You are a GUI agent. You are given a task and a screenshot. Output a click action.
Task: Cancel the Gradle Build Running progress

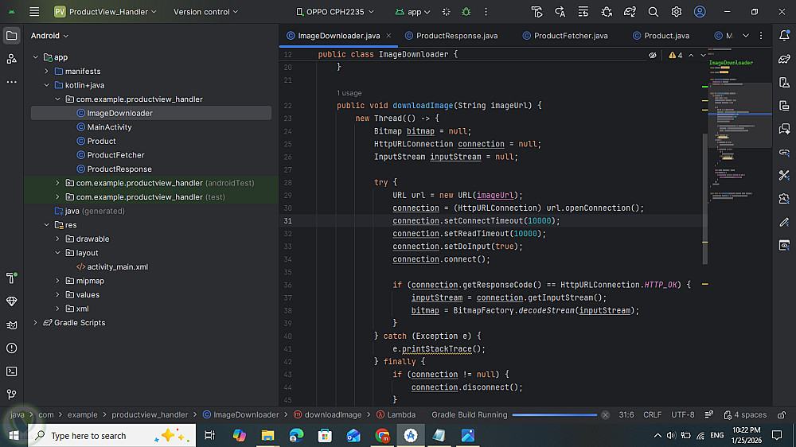[x=606, y=415]
